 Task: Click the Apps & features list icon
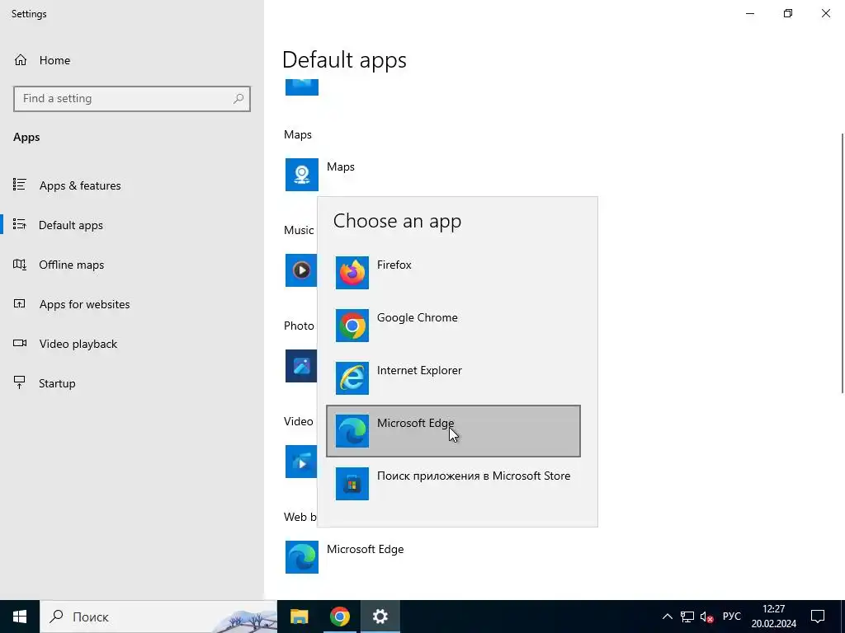[20, 185]
